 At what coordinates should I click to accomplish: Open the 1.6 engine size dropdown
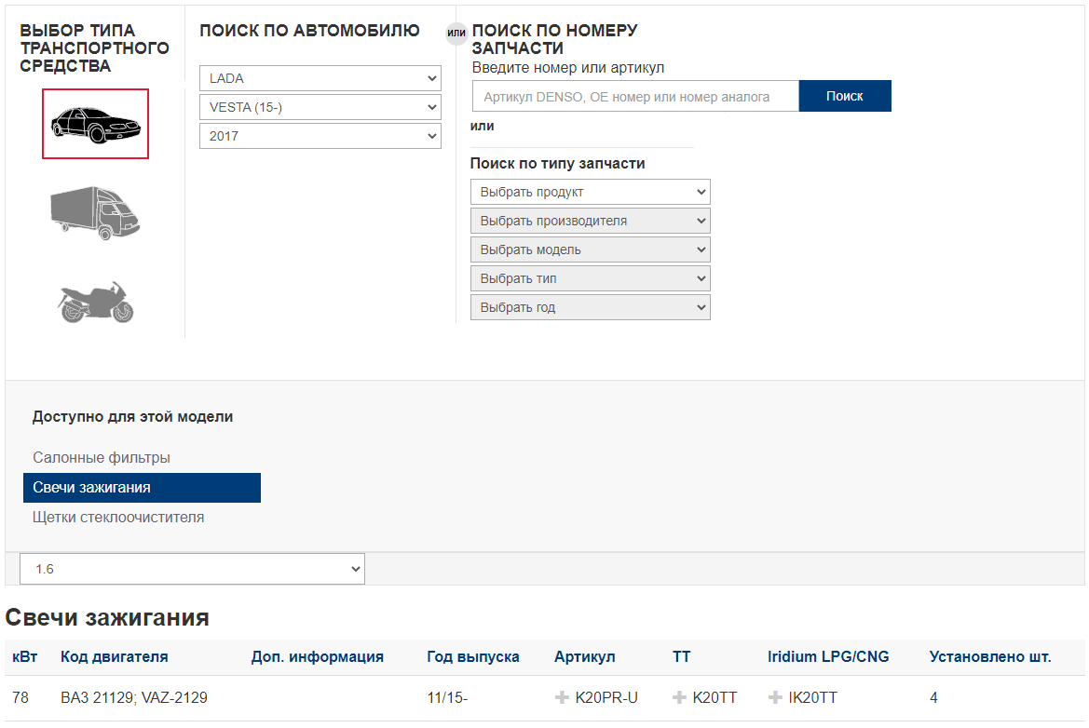(x=193, y=569)
